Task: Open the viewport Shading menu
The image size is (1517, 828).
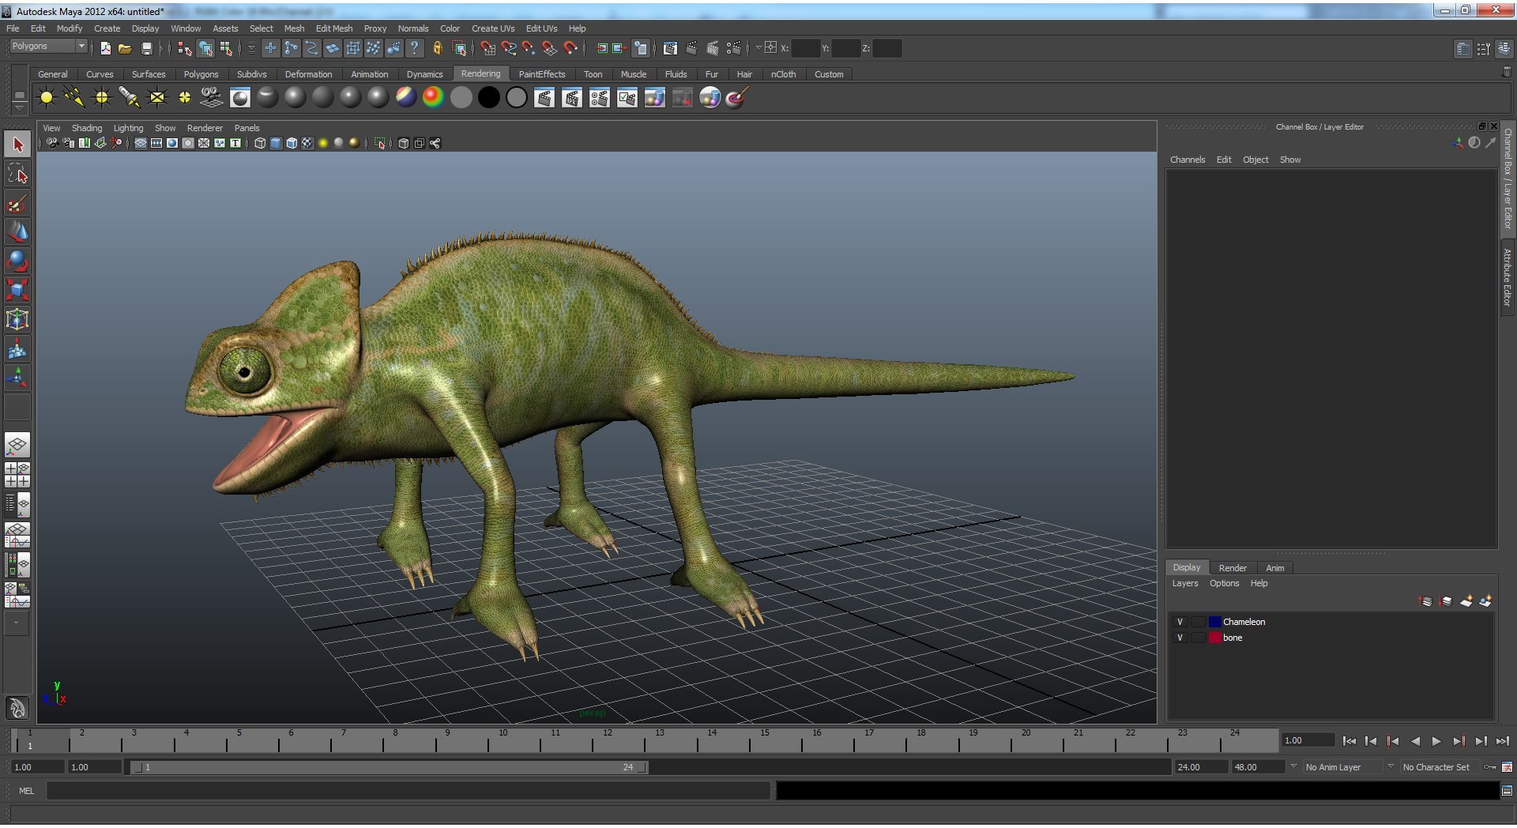Action: pos(87,128)
